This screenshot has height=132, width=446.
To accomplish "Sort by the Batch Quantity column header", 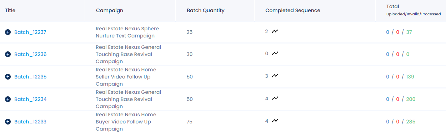I will [206, 10].
